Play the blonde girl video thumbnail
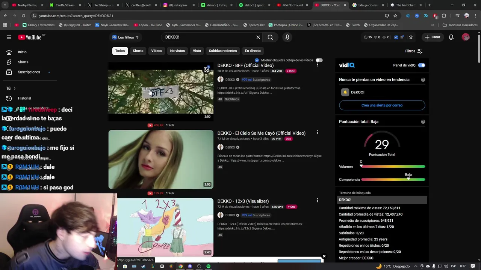The width and height of the screenshot is (481, 270). (x=161, y=159)
